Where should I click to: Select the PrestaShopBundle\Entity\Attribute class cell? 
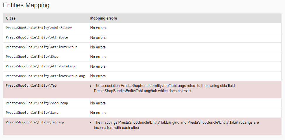pyautogui.click(x=37, y=37)
